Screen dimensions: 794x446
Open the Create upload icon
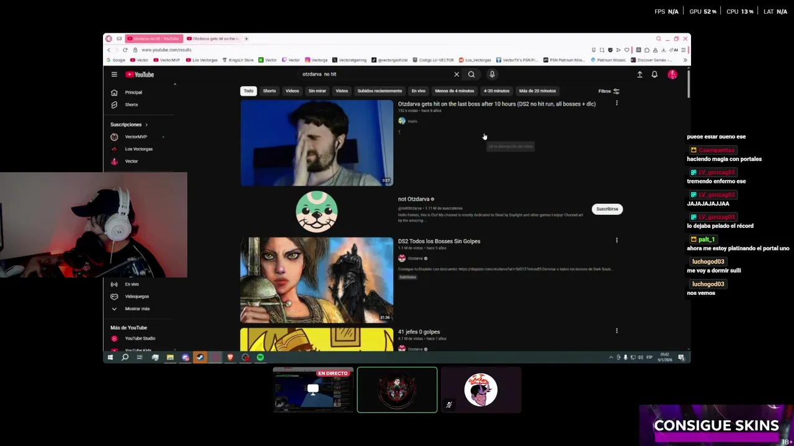coord(640,74)
